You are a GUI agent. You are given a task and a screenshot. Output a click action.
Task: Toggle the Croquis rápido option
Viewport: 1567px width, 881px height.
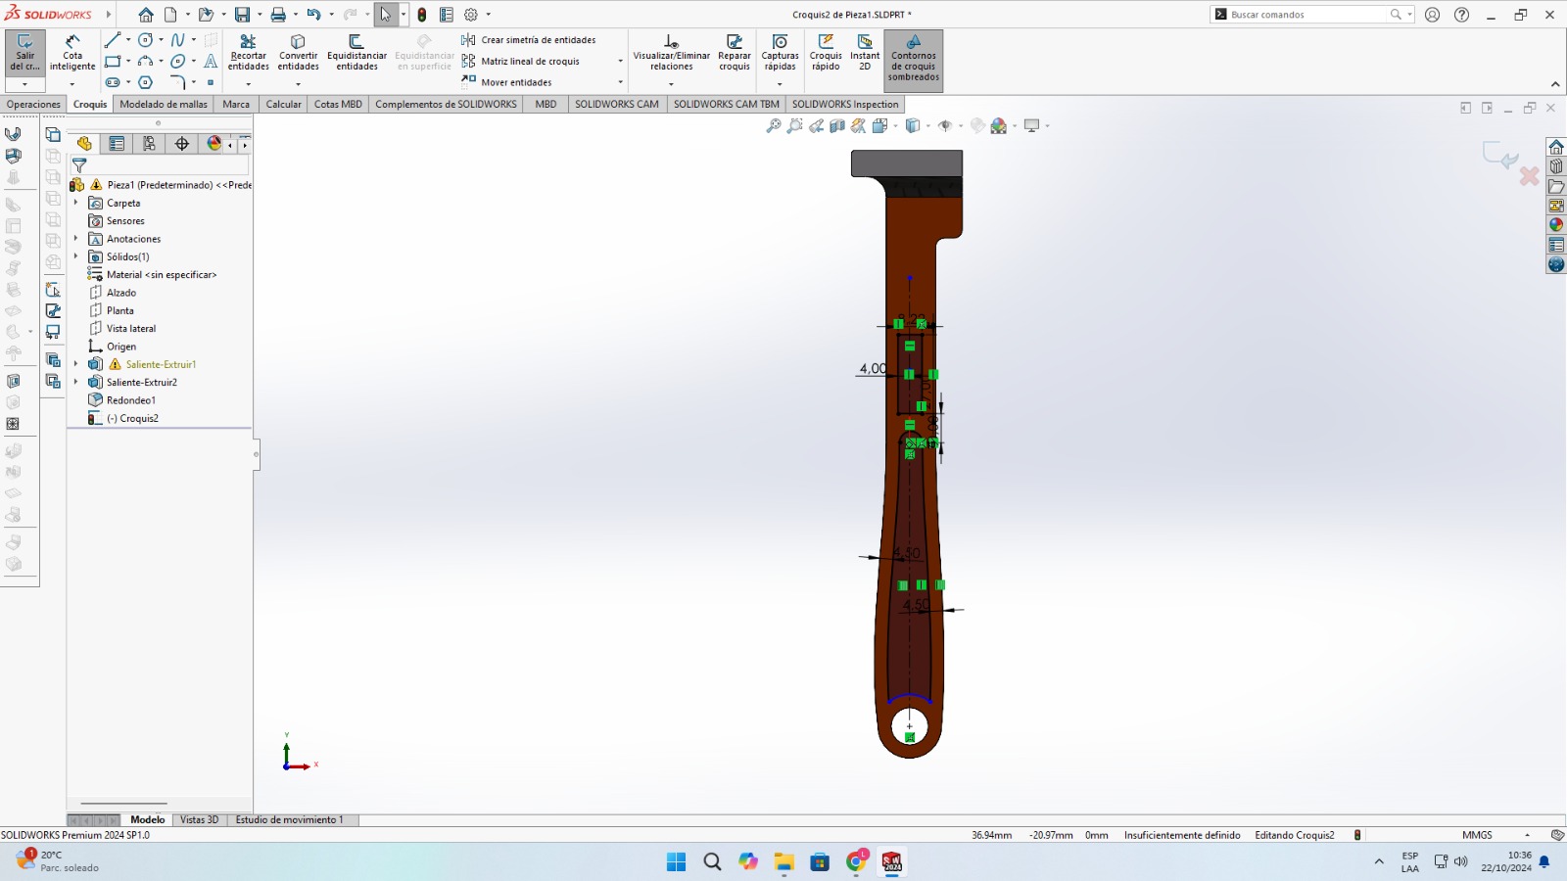pos(826,54)
